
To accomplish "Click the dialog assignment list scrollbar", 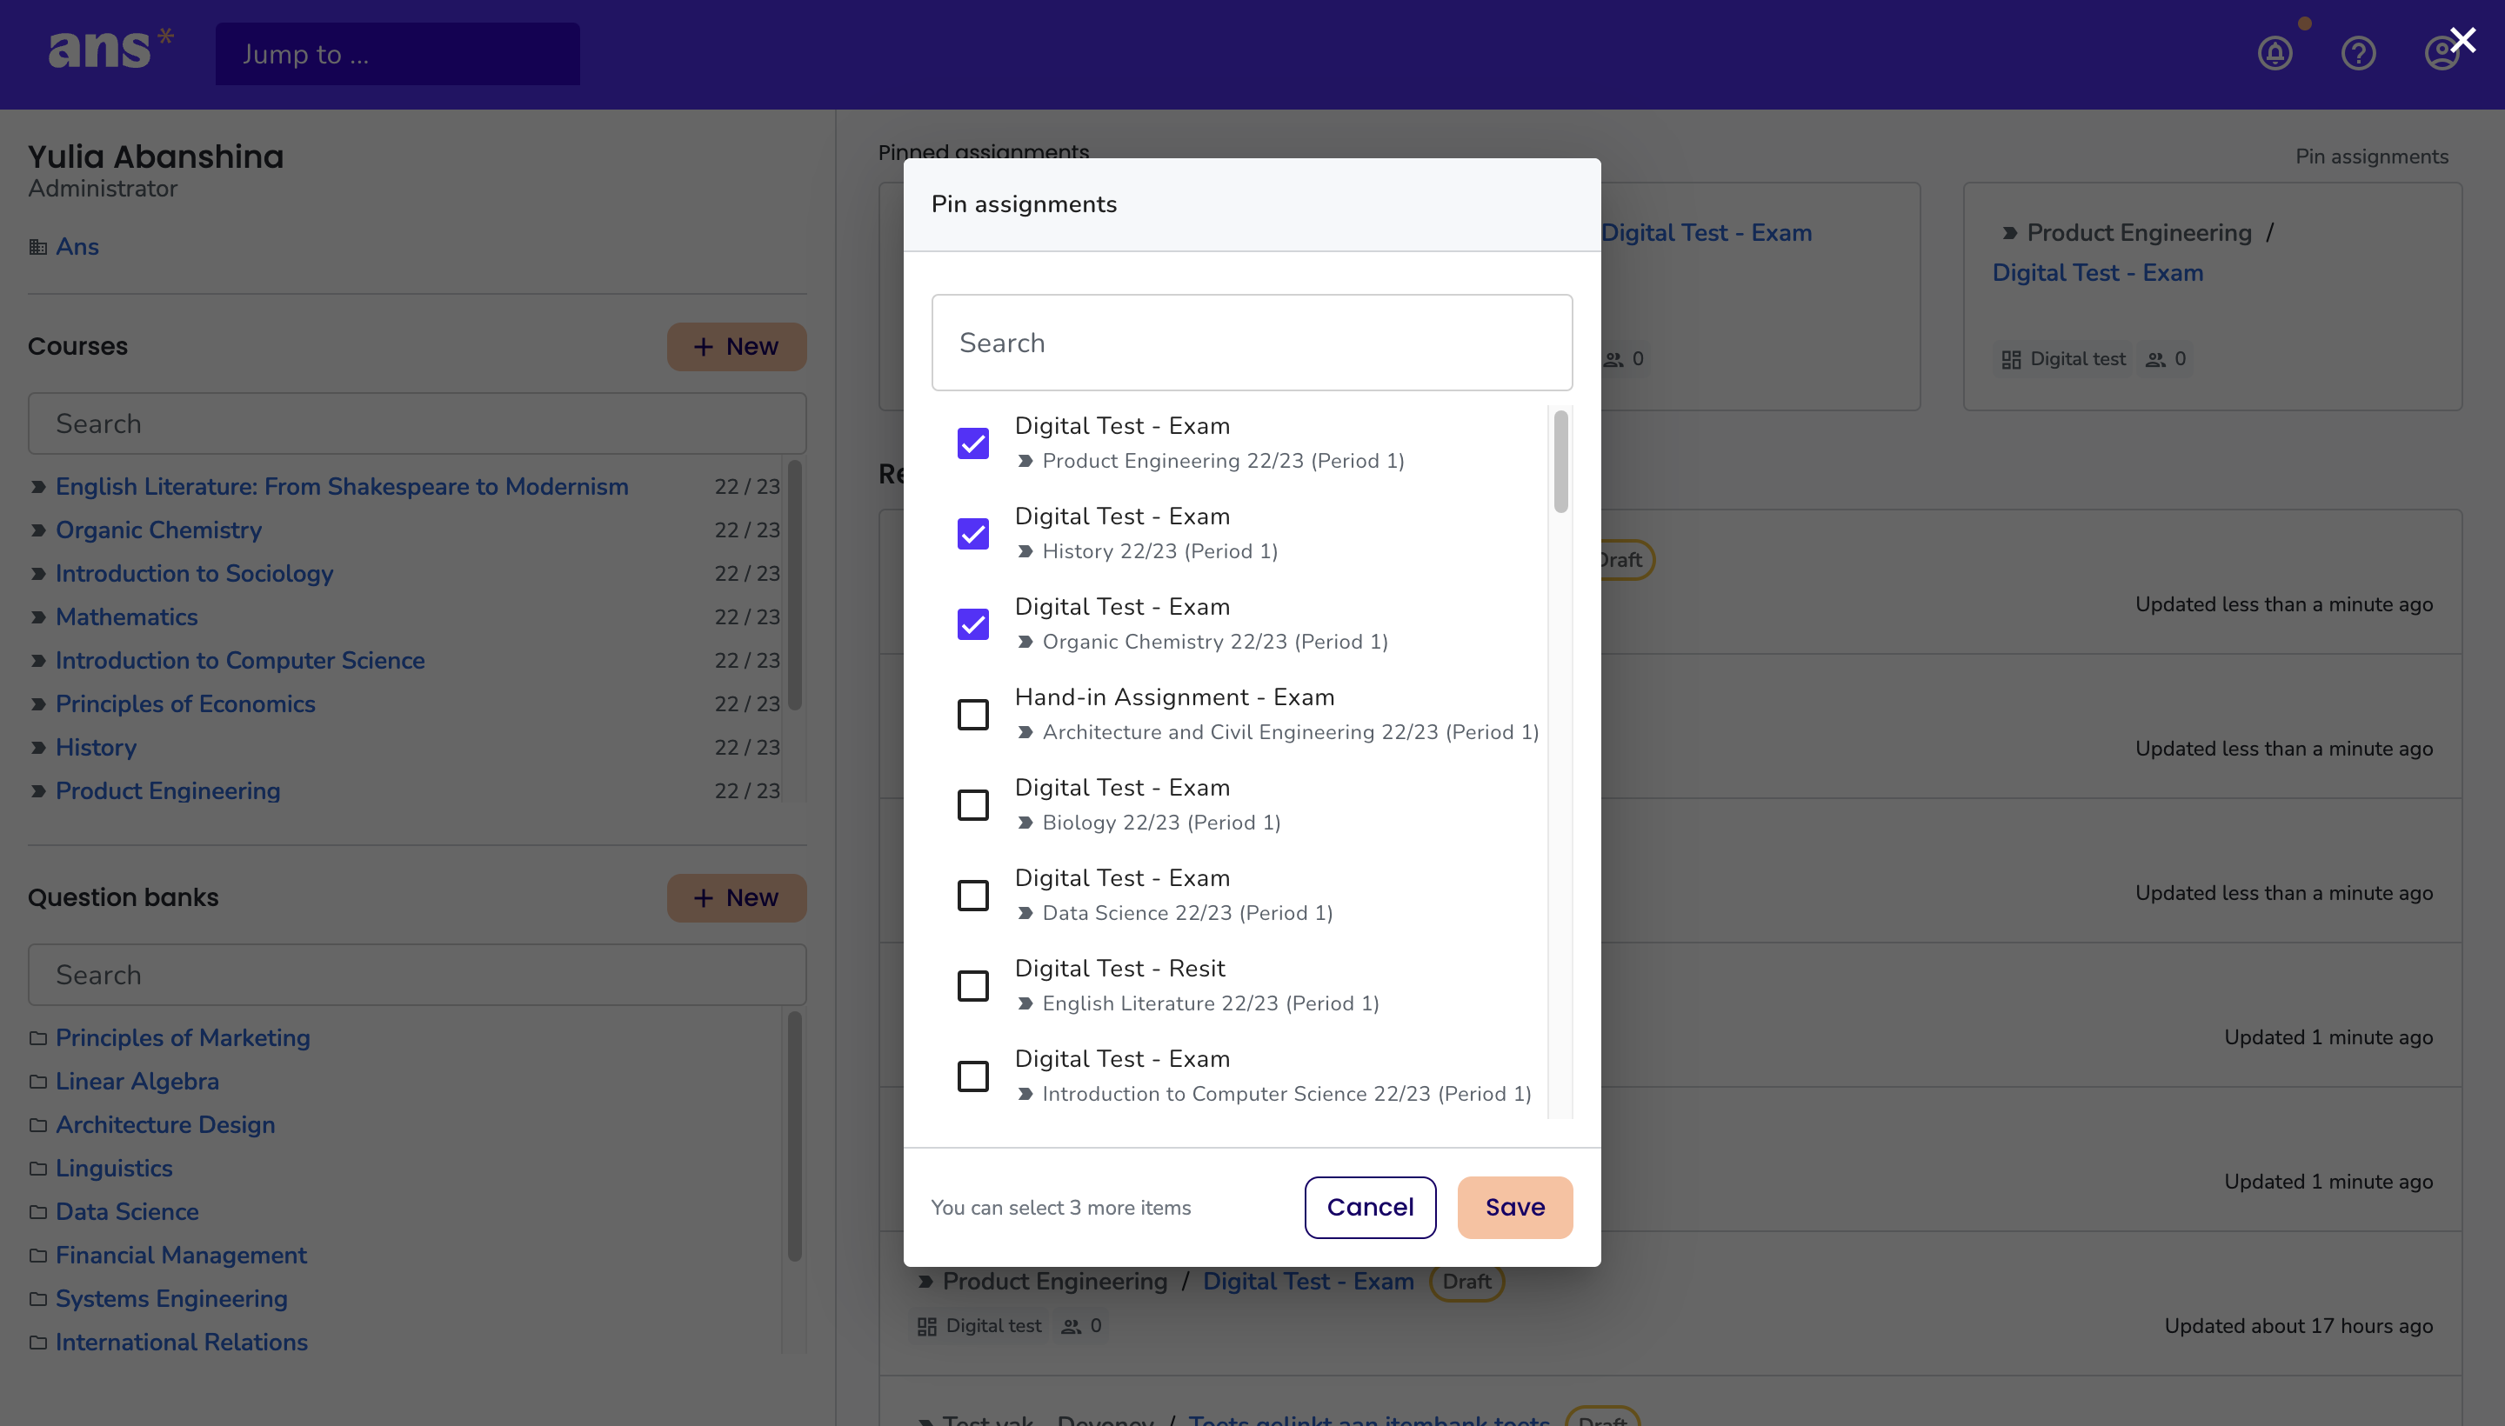I will point(1560,462).
